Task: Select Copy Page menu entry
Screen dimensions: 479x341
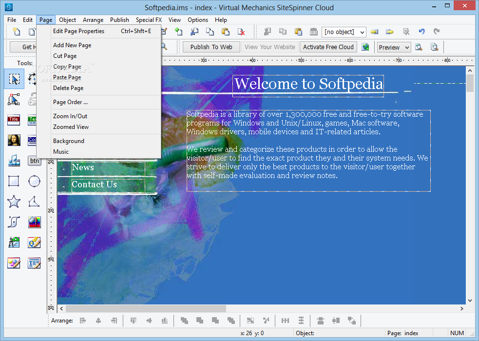Action: point(105,67)
